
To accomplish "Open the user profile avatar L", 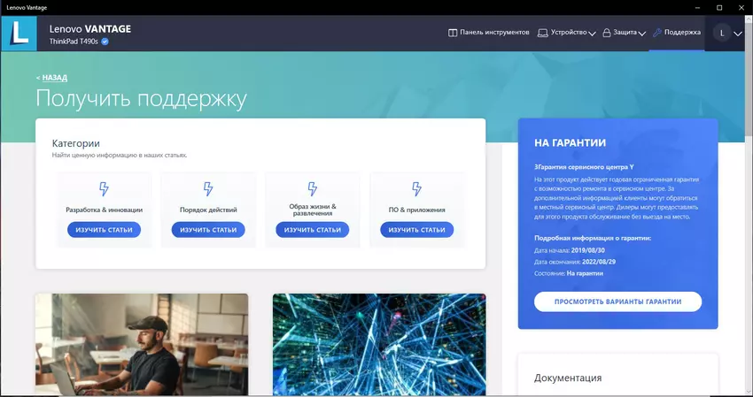I will 722,33.
